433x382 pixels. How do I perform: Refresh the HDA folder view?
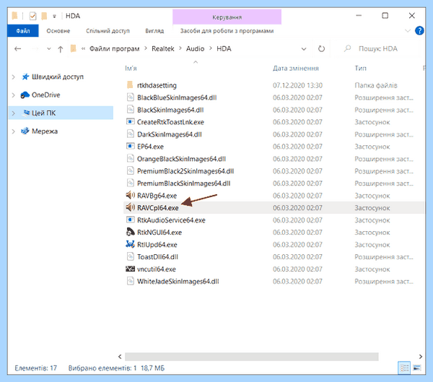pos(321,49)
